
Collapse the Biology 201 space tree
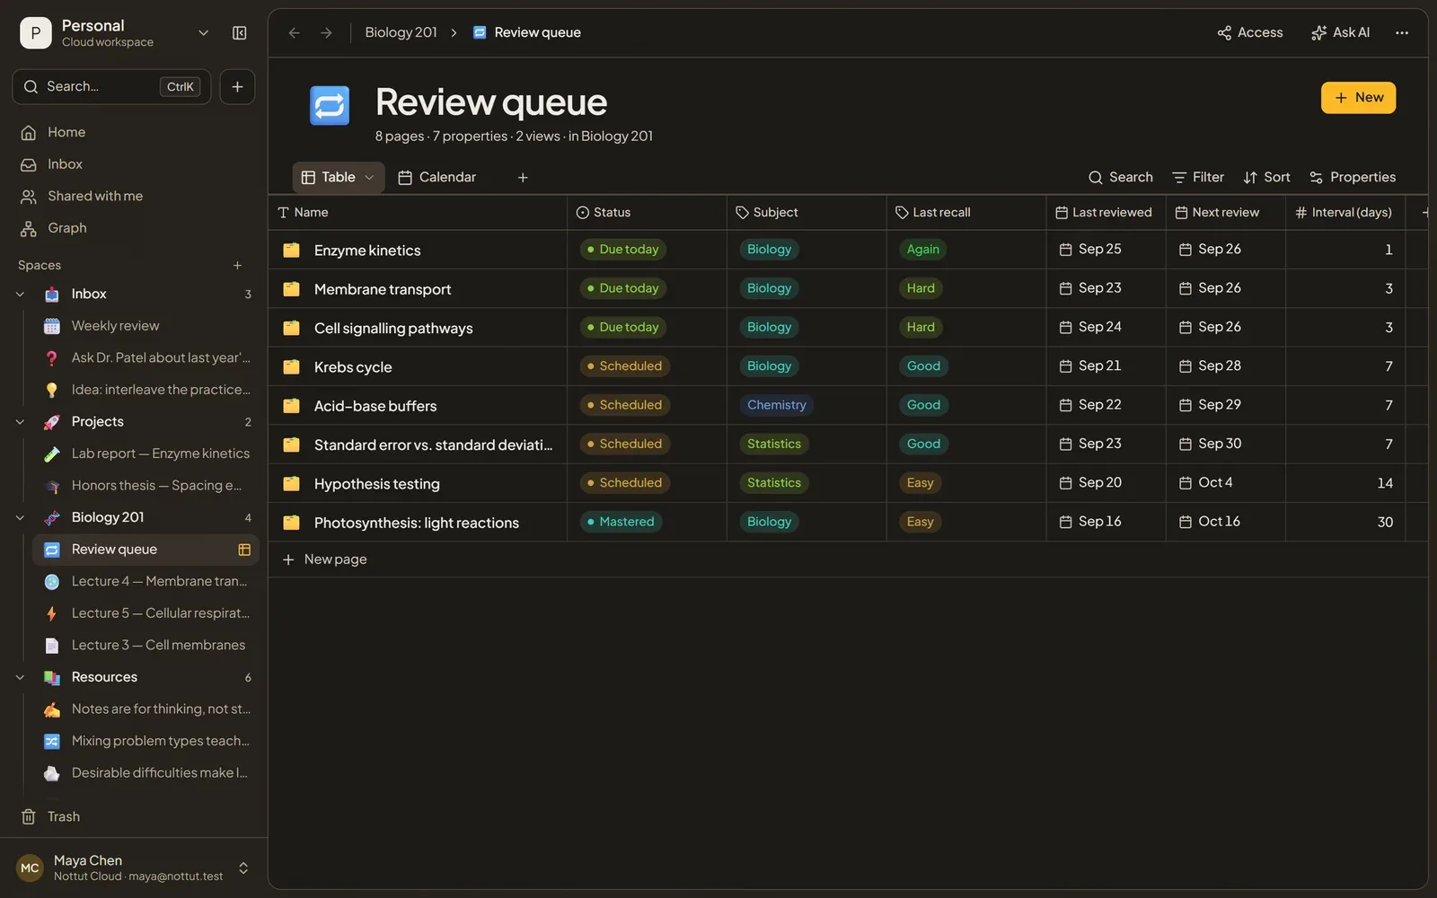tap(20, 517)
